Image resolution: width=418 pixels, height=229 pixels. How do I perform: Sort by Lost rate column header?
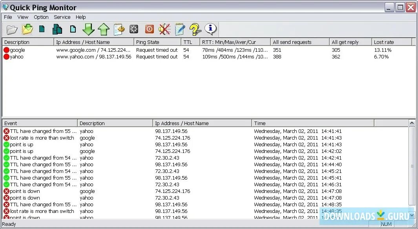tap(392, 42)
